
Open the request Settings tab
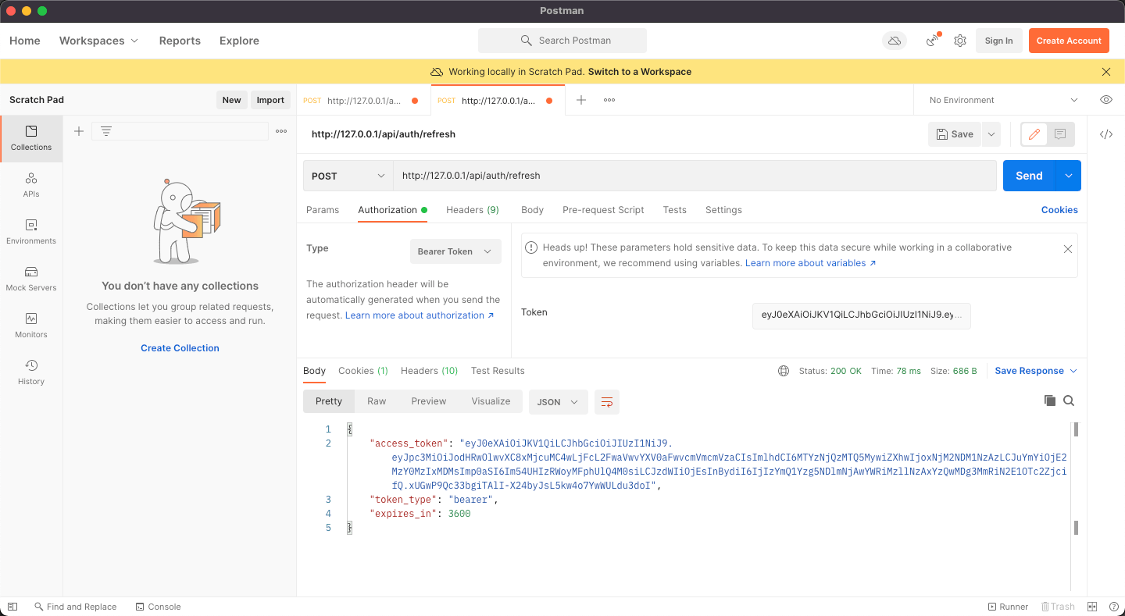pos(723,210)
